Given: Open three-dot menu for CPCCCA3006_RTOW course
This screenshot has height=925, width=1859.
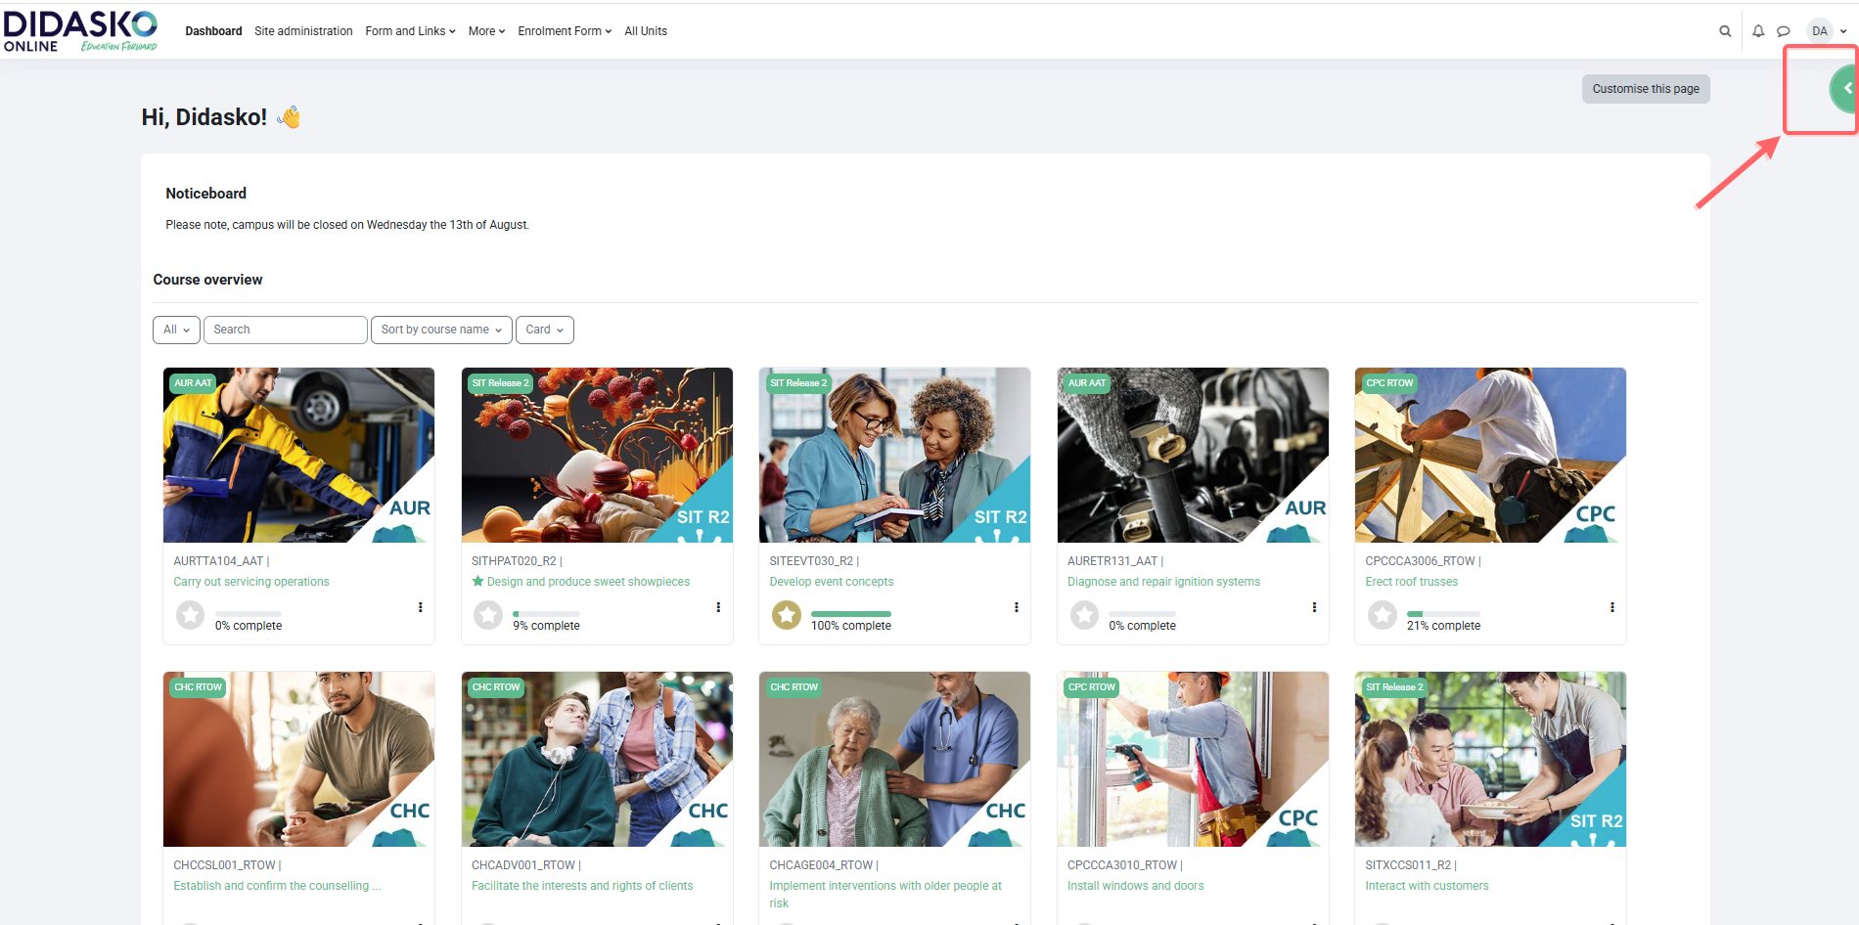Looking at the screenshot, I should pos(1611,607).
